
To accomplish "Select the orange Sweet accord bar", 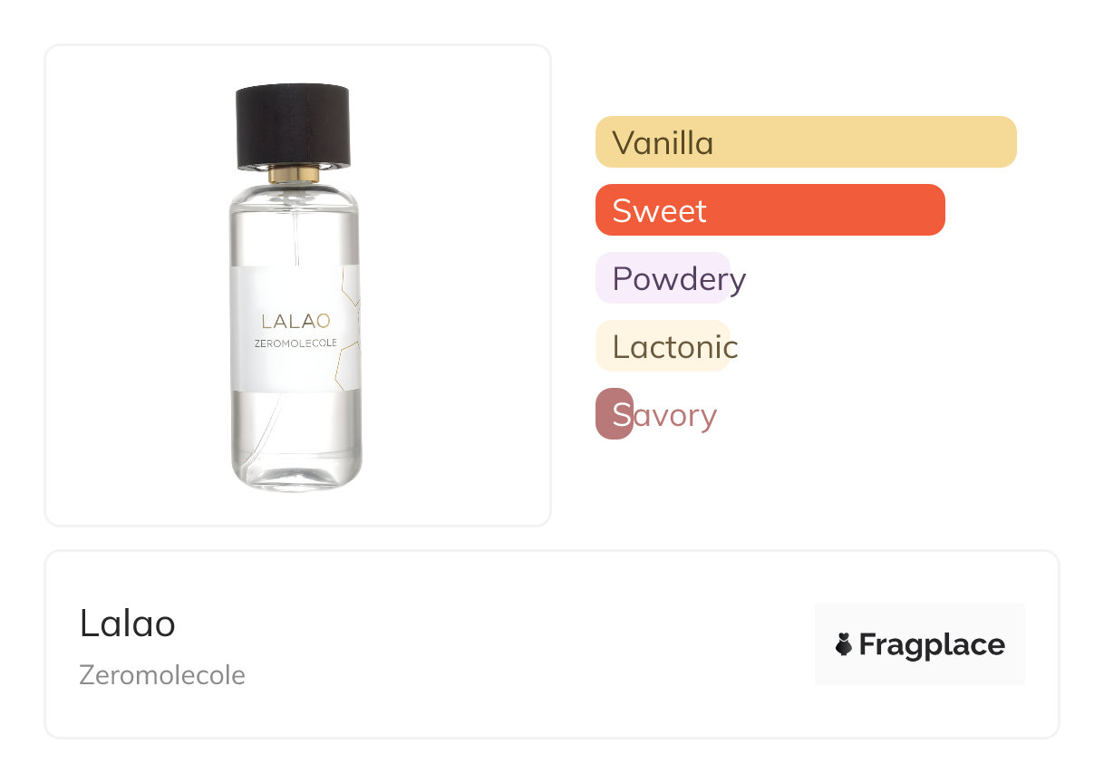I will coord(770,210).
